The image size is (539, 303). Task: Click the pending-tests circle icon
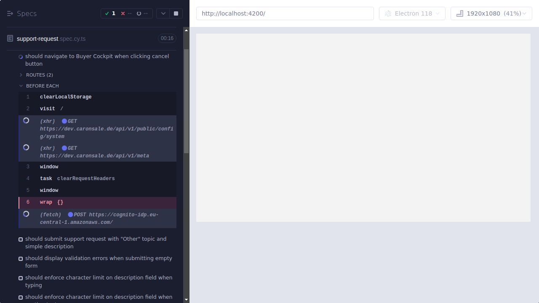tap(139, 13)
